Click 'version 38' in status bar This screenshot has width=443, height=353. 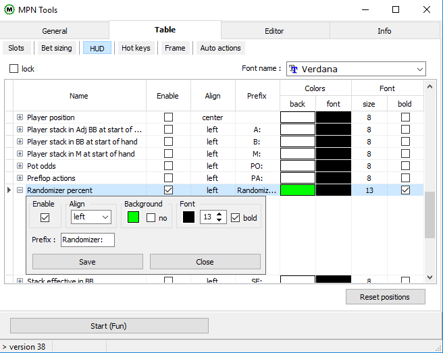point(27,347)
